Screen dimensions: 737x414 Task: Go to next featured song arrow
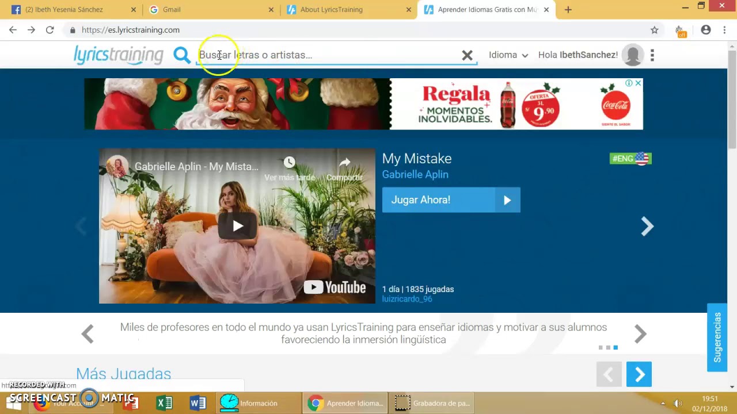(647, 227)
